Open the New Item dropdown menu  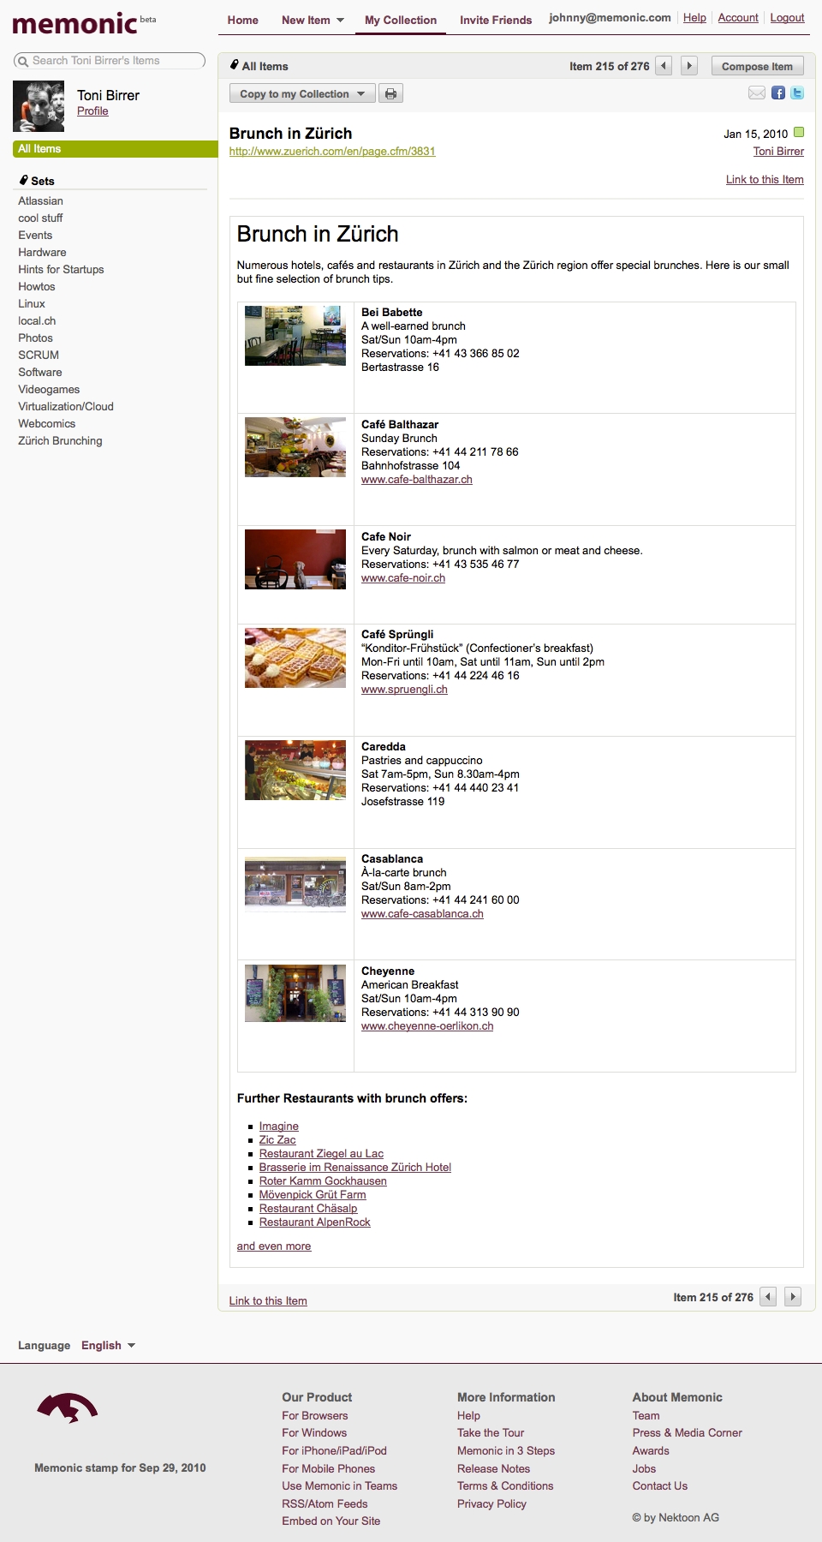coord(313,20)
